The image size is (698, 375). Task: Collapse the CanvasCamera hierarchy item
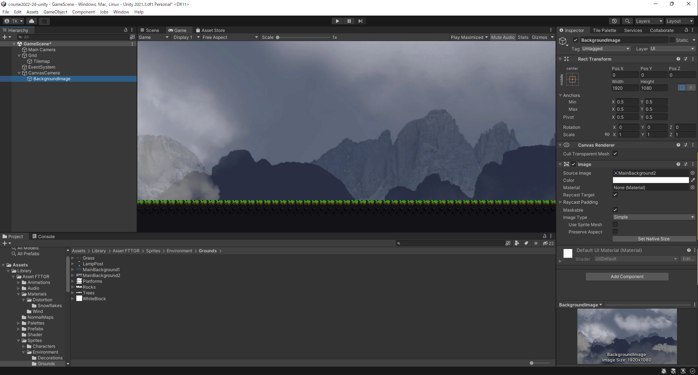(19, 73)
